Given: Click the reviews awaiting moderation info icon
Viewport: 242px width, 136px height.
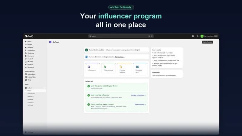Looking at the screenshot, I should (x=87, y=57).
